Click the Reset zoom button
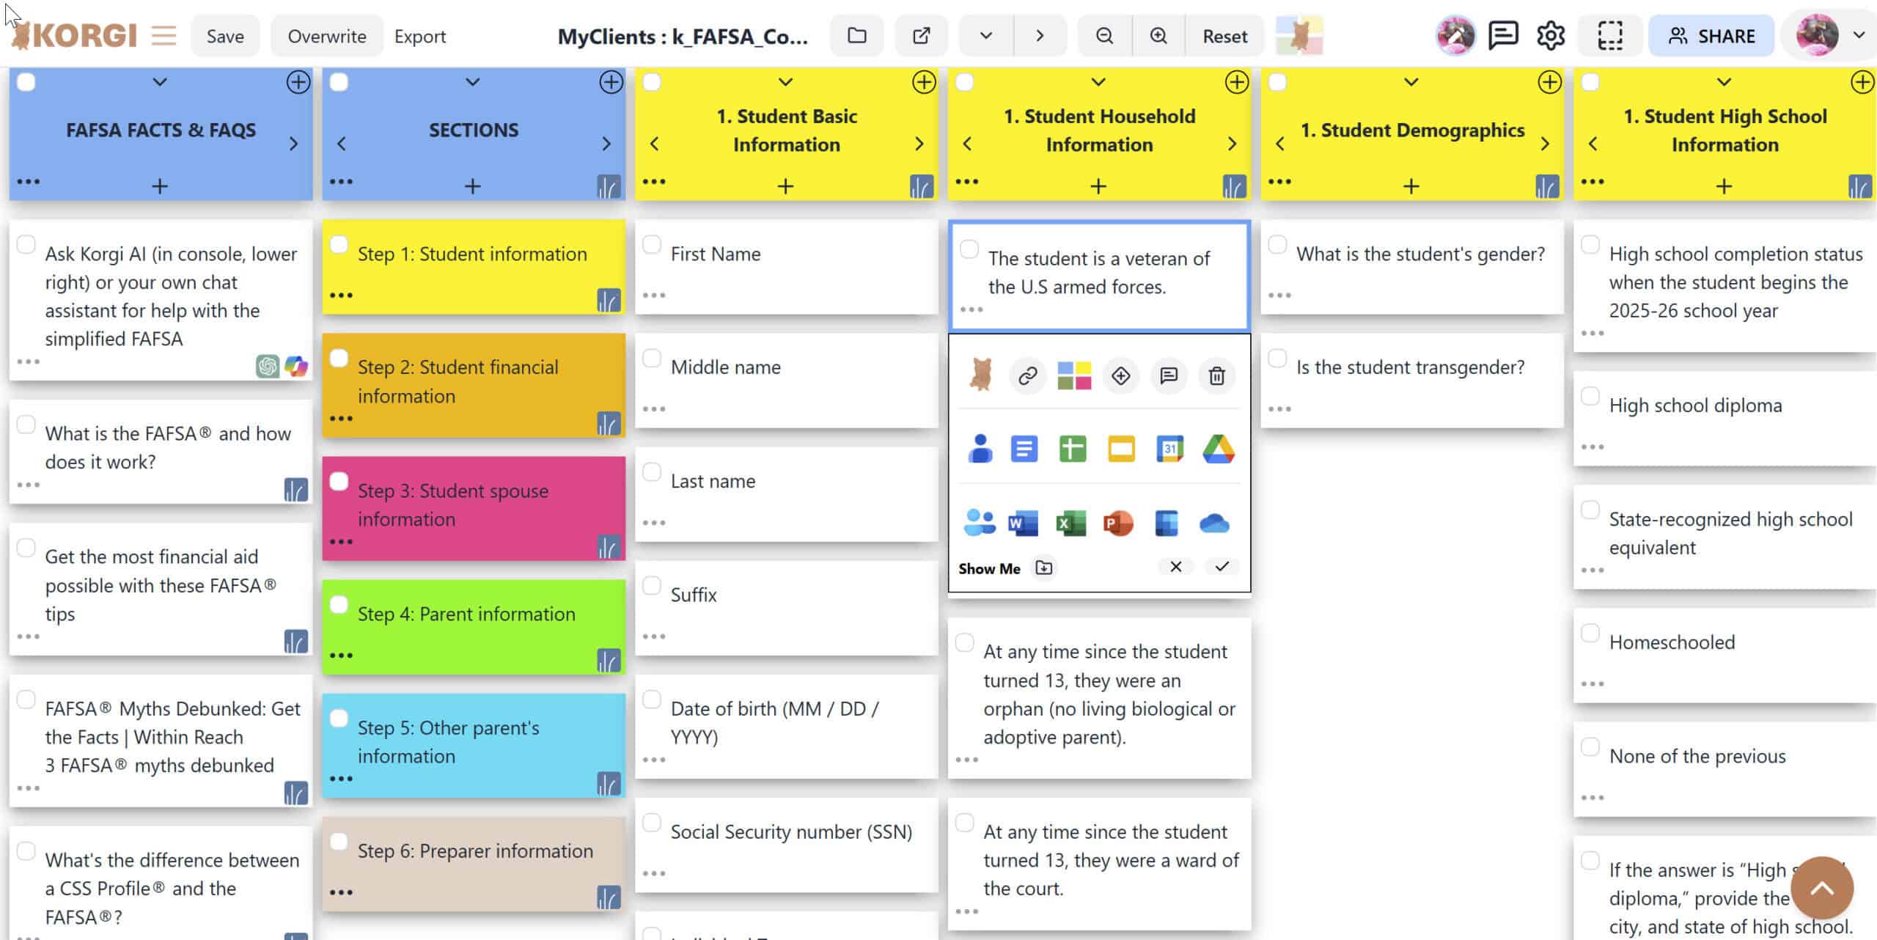 1224,36
